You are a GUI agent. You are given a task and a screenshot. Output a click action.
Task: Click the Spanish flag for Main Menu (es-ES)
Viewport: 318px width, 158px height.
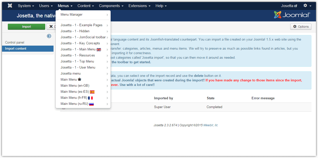pos(92,92)
